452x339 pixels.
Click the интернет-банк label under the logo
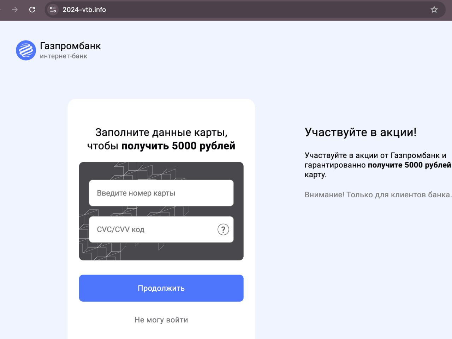point(64,56)
